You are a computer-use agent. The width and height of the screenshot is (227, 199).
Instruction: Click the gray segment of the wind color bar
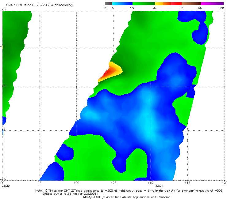tap(108, 4)
